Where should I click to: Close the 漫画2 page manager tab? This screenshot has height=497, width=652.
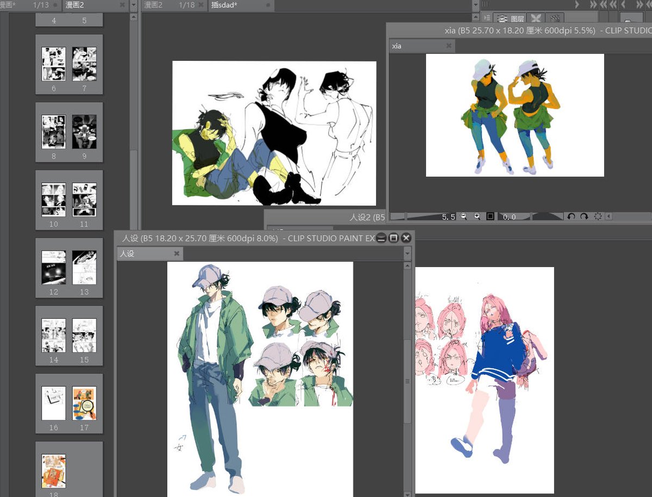point(122,5)
